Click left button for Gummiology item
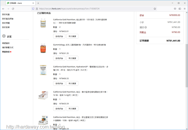This screenshot has height=130, width=188. pyautogui.click(x=59, y=58)
